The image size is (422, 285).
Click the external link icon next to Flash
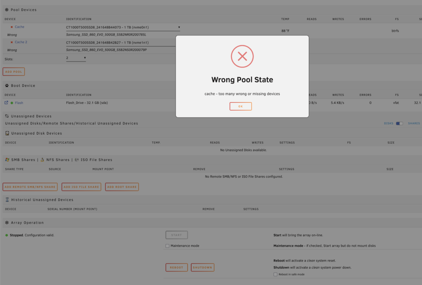pos(6,103)
